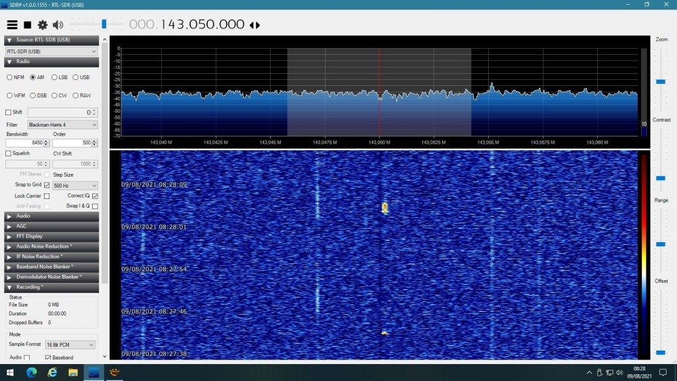Enable the Squelch checkbox
The width and height of the screenshot is (677, 381).
coord(9,153)
